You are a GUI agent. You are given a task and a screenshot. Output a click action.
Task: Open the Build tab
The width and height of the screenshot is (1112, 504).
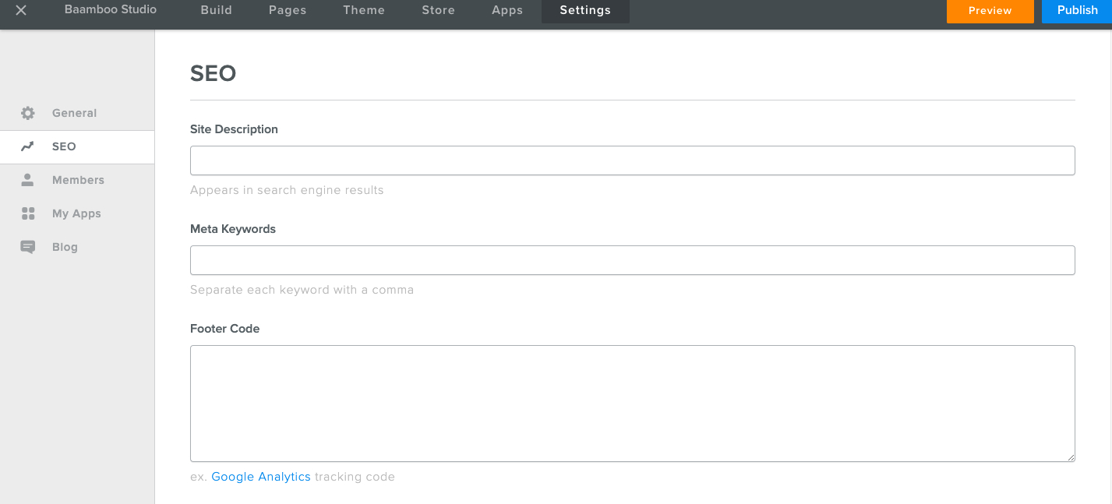pos(216,10)
